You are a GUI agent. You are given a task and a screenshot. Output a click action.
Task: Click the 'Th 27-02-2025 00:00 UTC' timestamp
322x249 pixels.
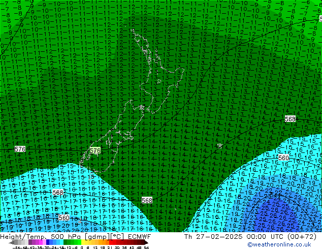[x=234, y=237]
